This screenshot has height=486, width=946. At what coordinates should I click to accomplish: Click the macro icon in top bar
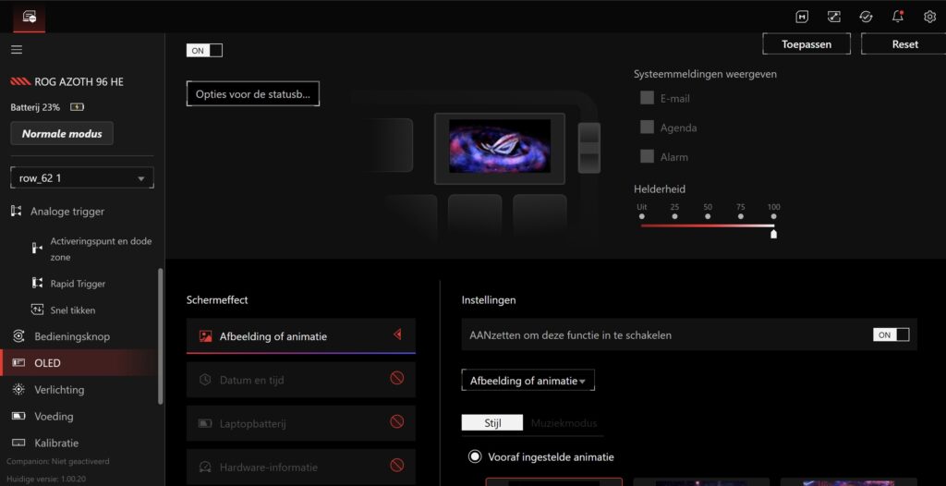click(803, 17)
